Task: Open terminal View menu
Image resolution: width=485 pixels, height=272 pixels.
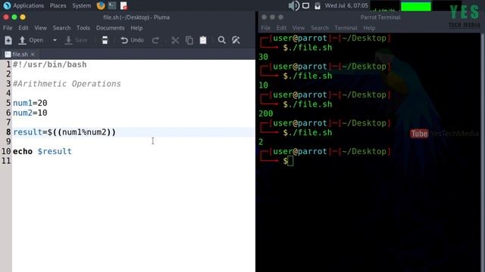Action: (299, 28)
